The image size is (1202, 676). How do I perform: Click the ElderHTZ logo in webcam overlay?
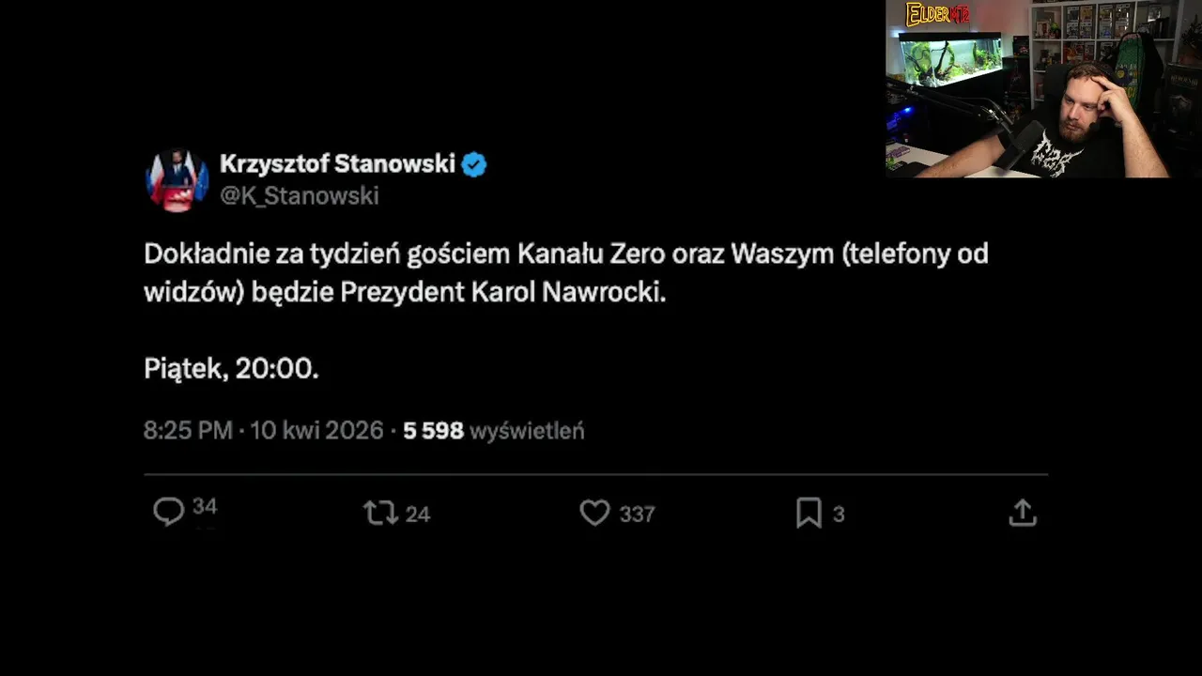pos(937,15)
